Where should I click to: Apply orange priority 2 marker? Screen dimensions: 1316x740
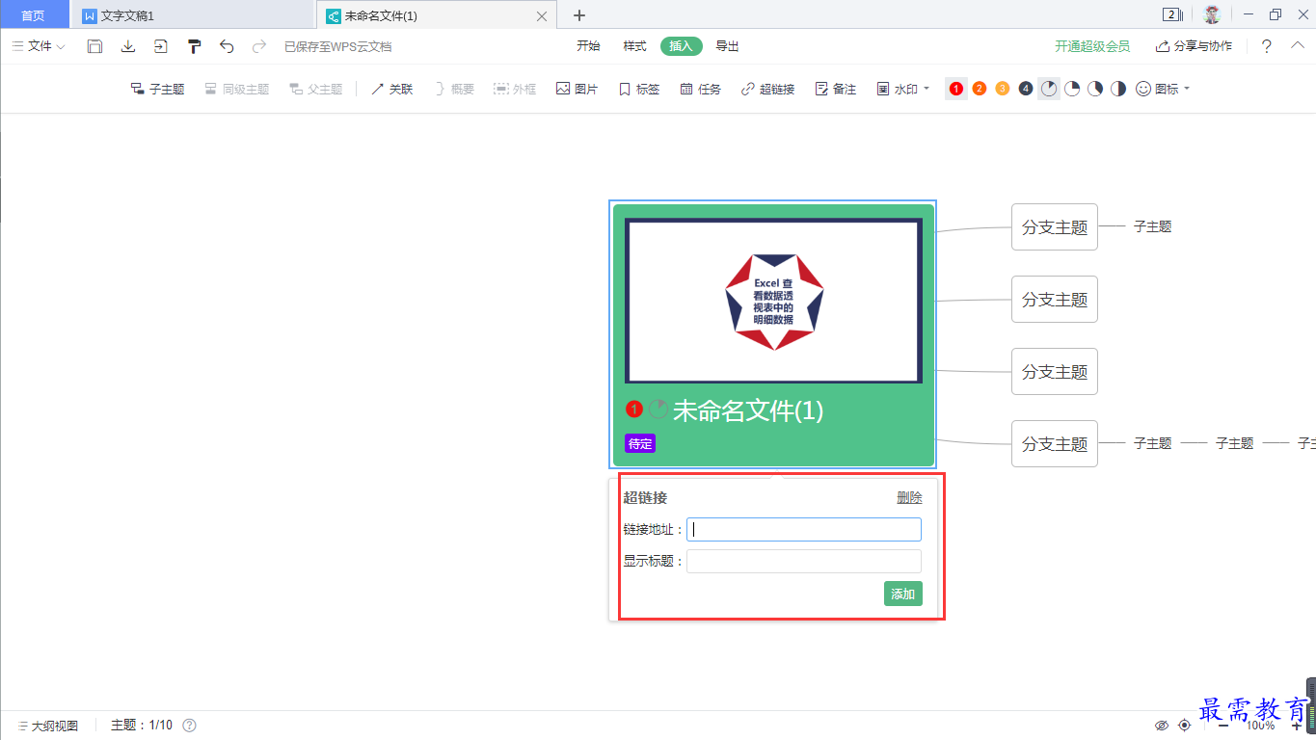[980, 89]
